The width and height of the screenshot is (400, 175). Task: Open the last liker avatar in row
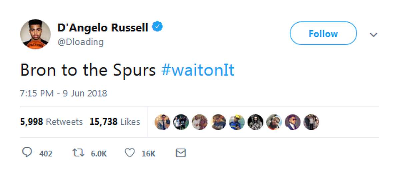311,122
